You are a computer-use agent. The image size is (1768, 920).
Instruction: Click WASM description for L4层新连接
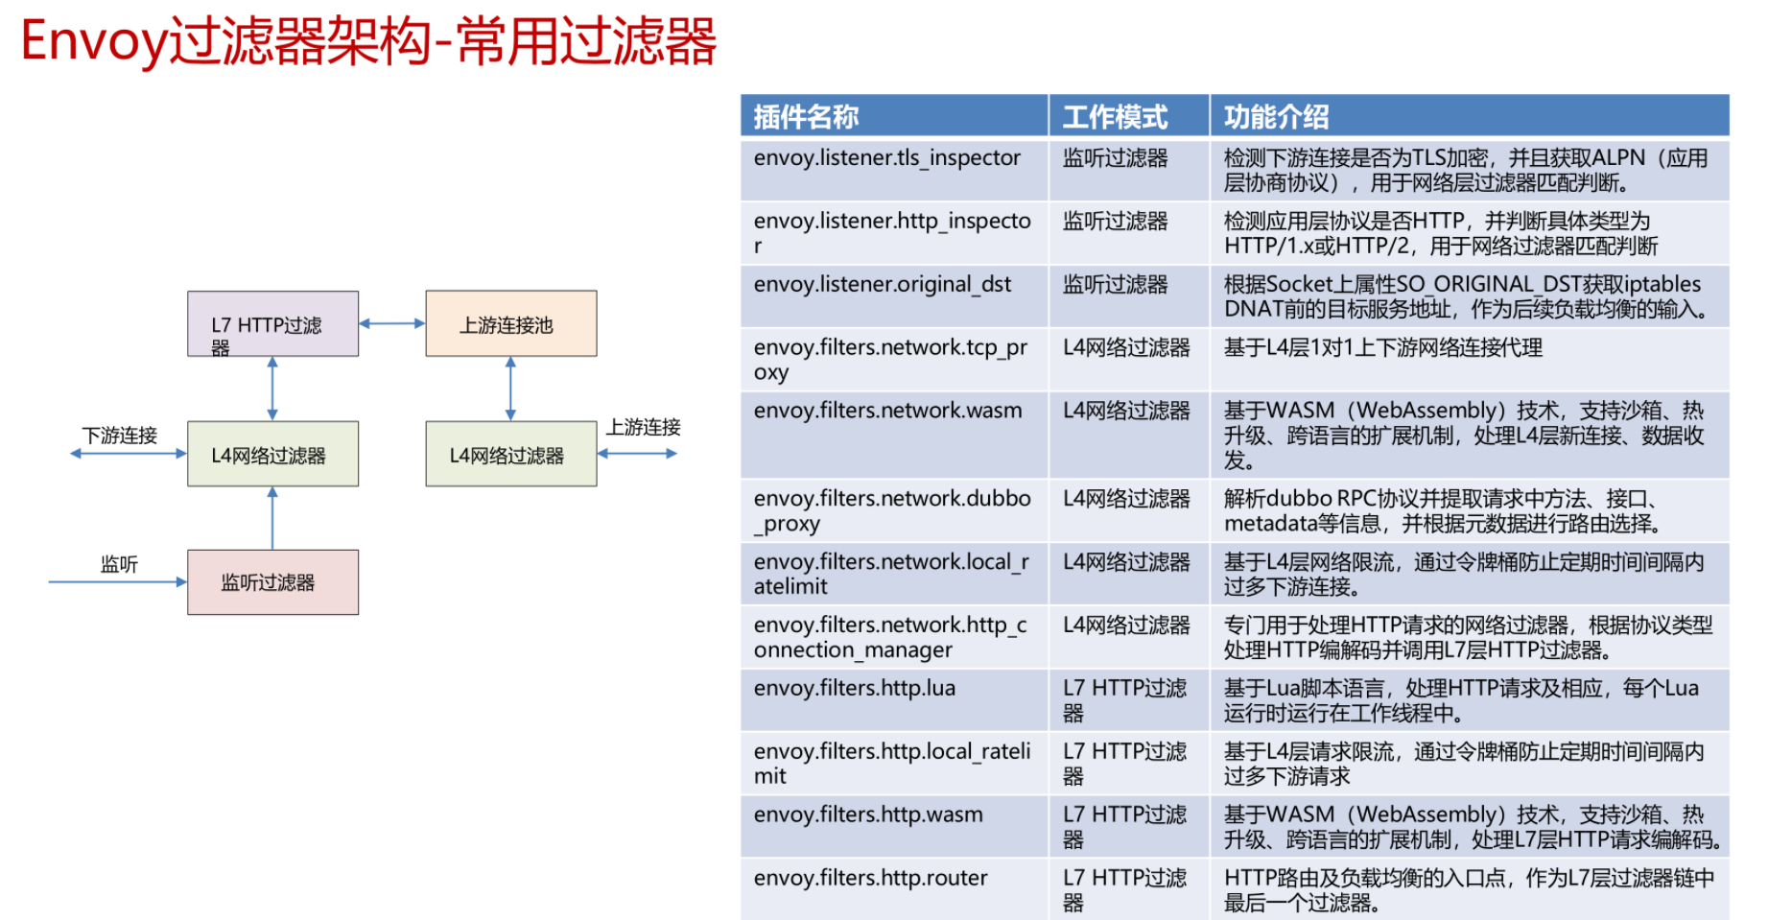click(x=1470, y=436)
